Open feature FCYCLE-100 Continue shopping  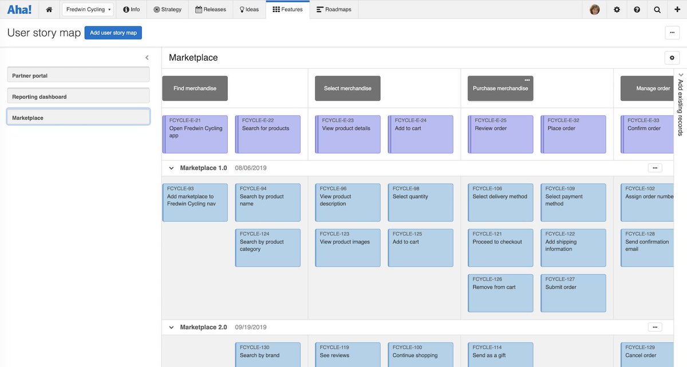click(421, 354)
